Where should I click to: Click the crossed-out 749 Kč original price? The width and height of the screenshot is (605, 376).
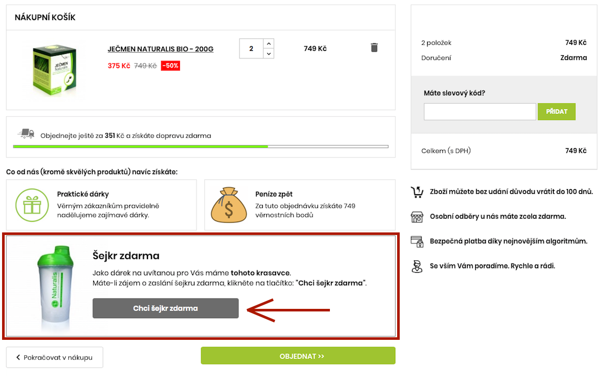coord(145,66)
